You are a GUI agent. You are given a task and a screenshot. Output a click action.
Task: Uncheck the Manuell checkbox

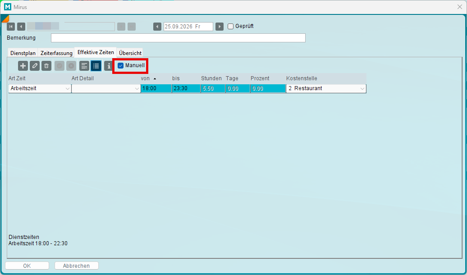pos(121,65)
